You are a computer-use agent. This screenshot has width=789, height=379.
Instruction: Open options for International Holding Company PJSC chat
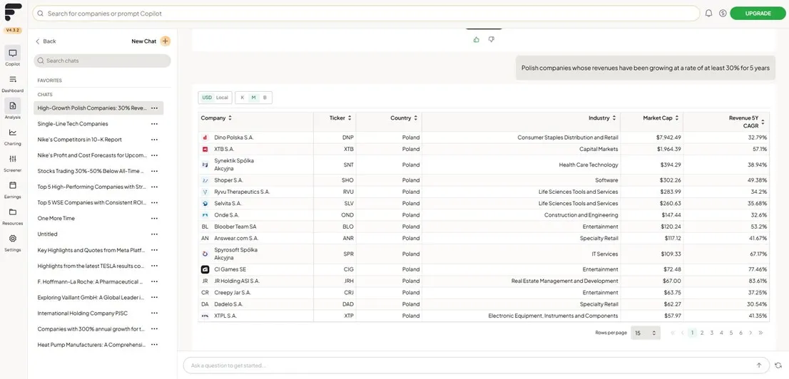click(154, 313)
